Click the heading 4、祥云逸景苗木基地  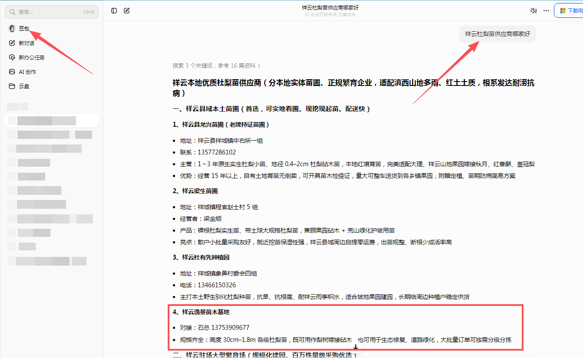click(201, 312)
